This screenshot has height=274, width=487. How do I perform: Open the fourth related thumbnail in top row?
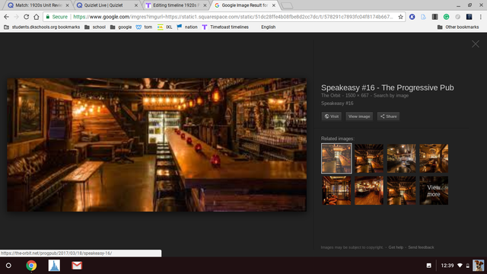434,158
